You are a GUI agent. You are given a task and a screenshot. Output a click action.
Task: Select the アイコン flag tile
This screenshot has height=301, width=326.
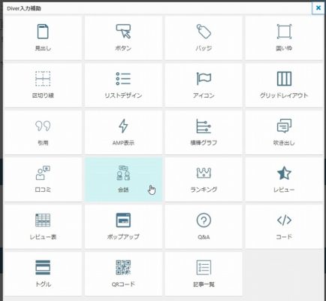tap(204, 85)
